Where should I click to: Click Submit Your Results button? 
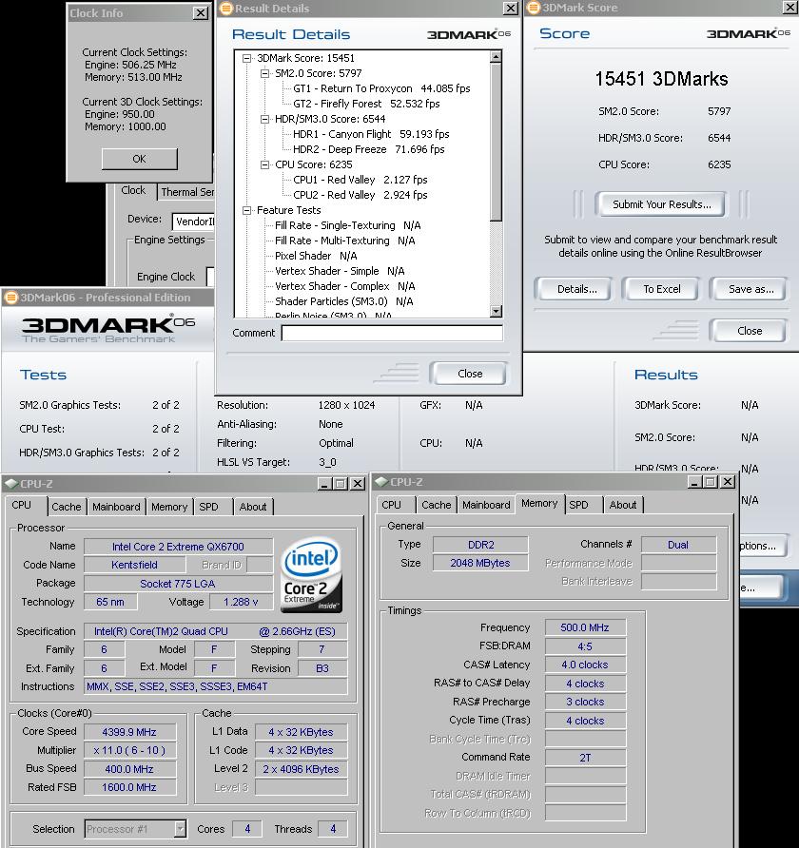tap(661, 204)
